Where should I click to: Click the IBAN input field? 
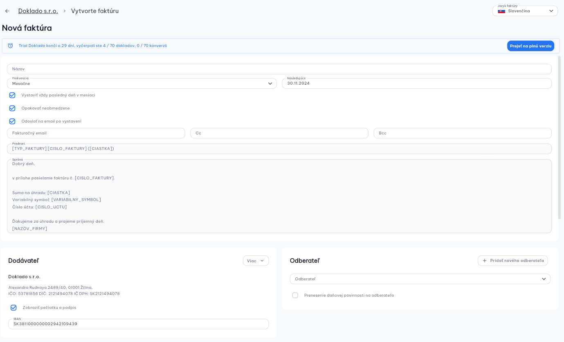point(139,324)
